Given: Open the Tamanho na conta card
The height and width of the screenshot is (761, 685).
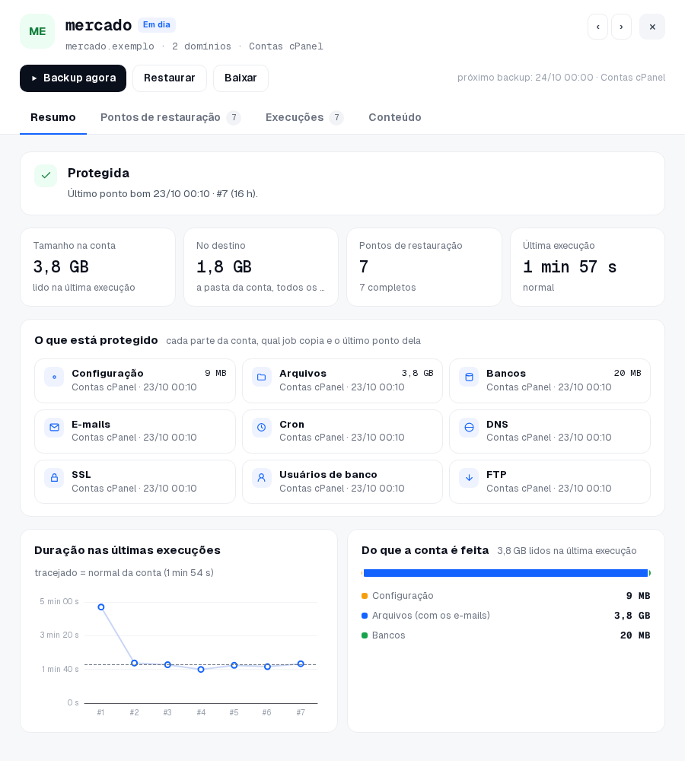Looking at the screenshot, I should coord(97,267).
